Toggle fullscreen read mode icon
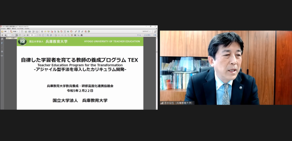The image size is (292, 141). 155,31
